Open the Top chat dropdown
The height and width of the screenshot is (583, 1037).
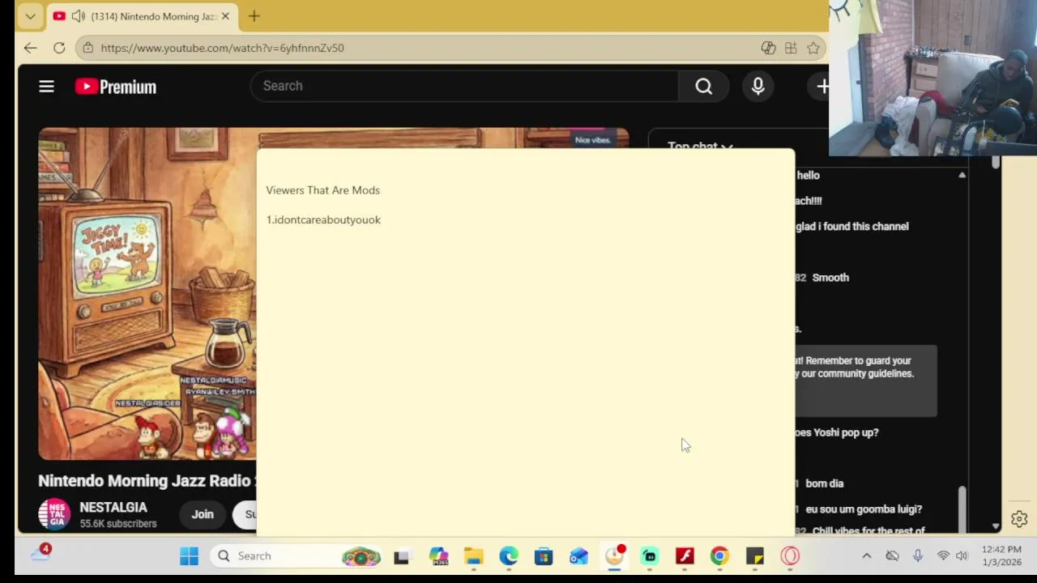(700, 147)
